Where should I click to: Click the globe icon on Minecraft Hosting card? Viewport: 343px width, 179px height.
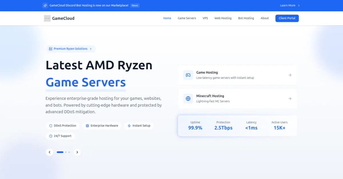click(x=188, y=98)
